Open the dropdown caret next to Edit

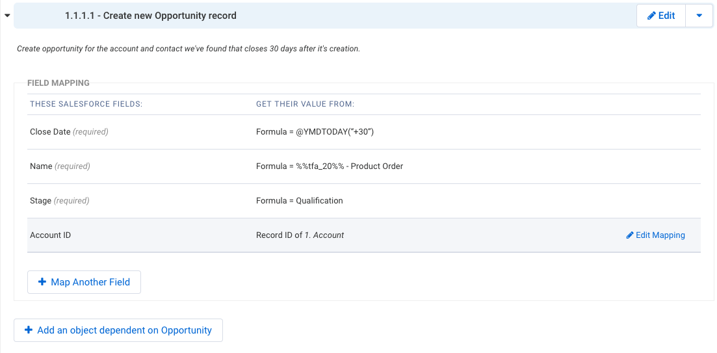click(x=699, y=16)
